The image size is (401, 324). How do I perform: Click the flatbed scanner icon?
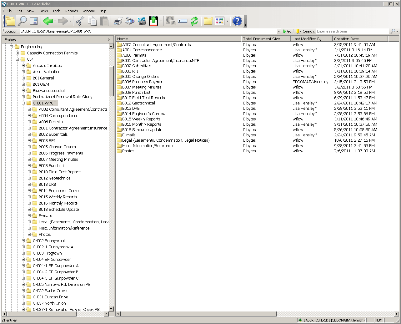129,21
